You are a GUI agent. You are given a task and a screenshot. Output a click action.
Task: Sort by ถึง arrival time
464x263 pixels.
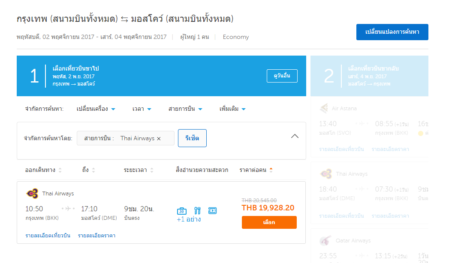click(x=88, y=170)
